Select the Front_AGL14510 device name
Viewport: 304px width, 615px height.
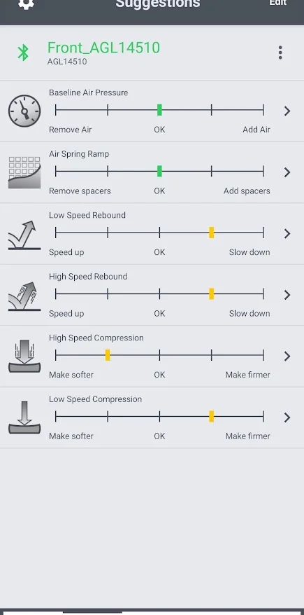click(103, 48)
